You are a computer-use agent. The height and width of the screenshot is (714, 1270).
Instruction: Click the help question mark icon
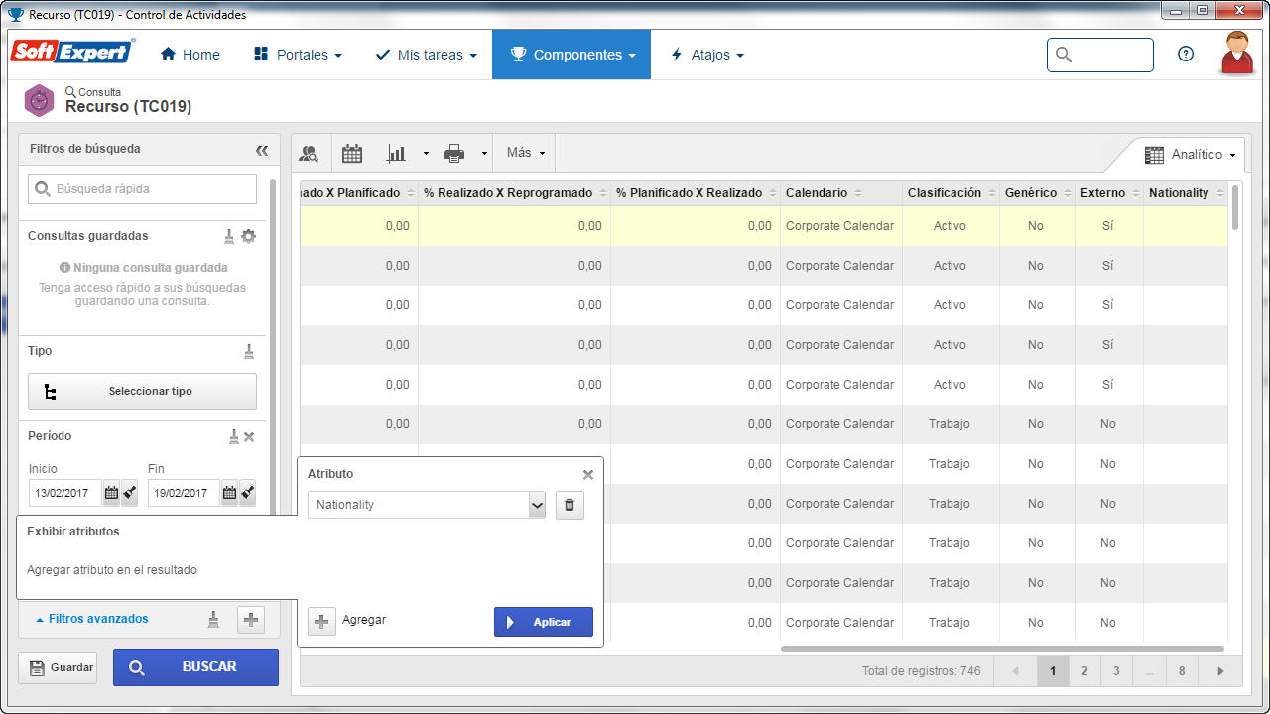[1186, 55]
